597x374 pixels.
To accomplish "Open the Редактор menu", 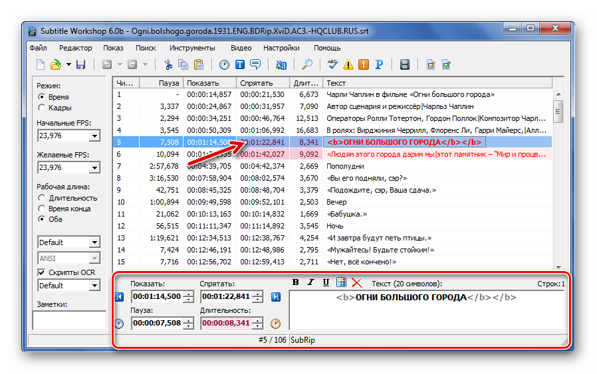I will [x=75, y=48].
